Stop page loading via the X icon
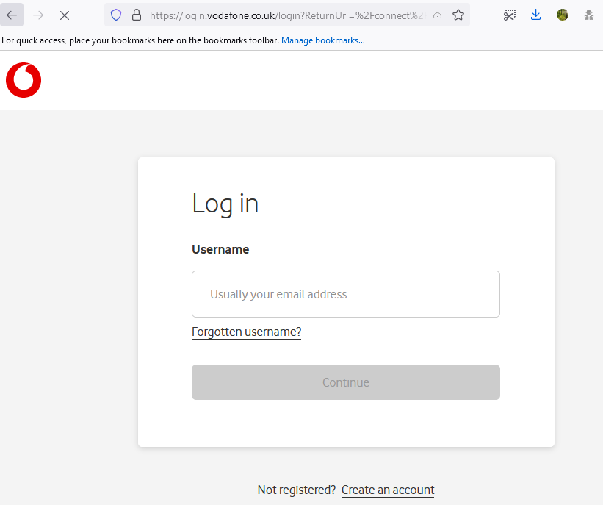This screenshot has height=505, width=603. 64,14
